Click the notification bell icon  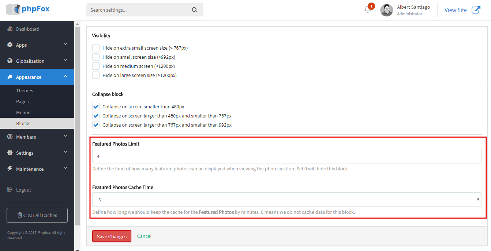368,10
